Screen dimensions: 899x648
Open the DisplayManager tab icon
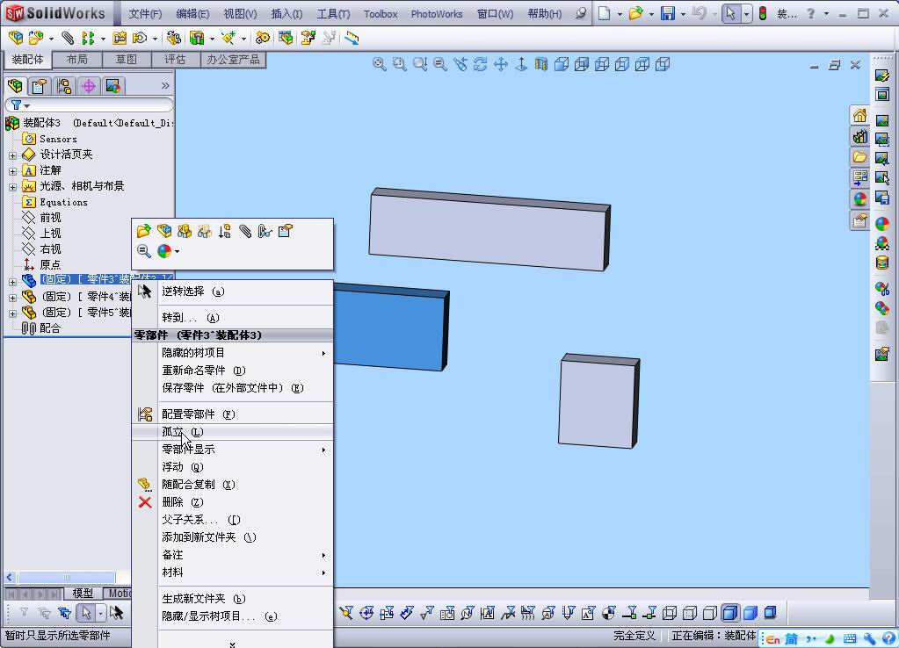tap(113, 86)
